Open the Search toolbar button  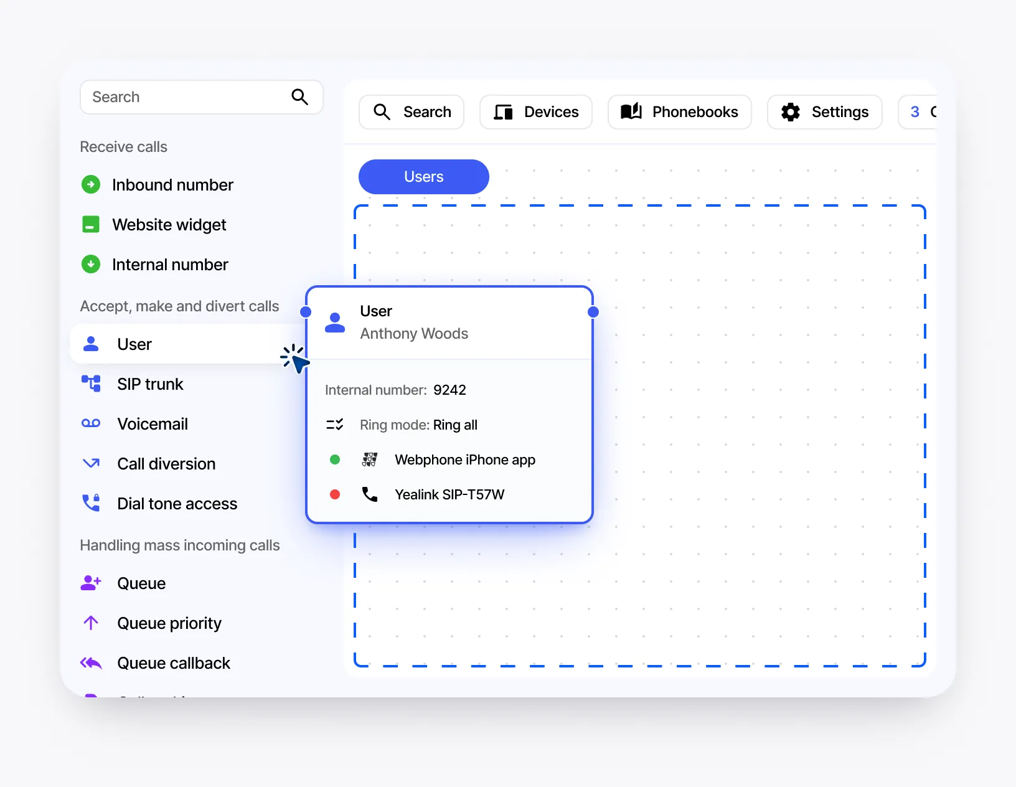tap(412, 112)
